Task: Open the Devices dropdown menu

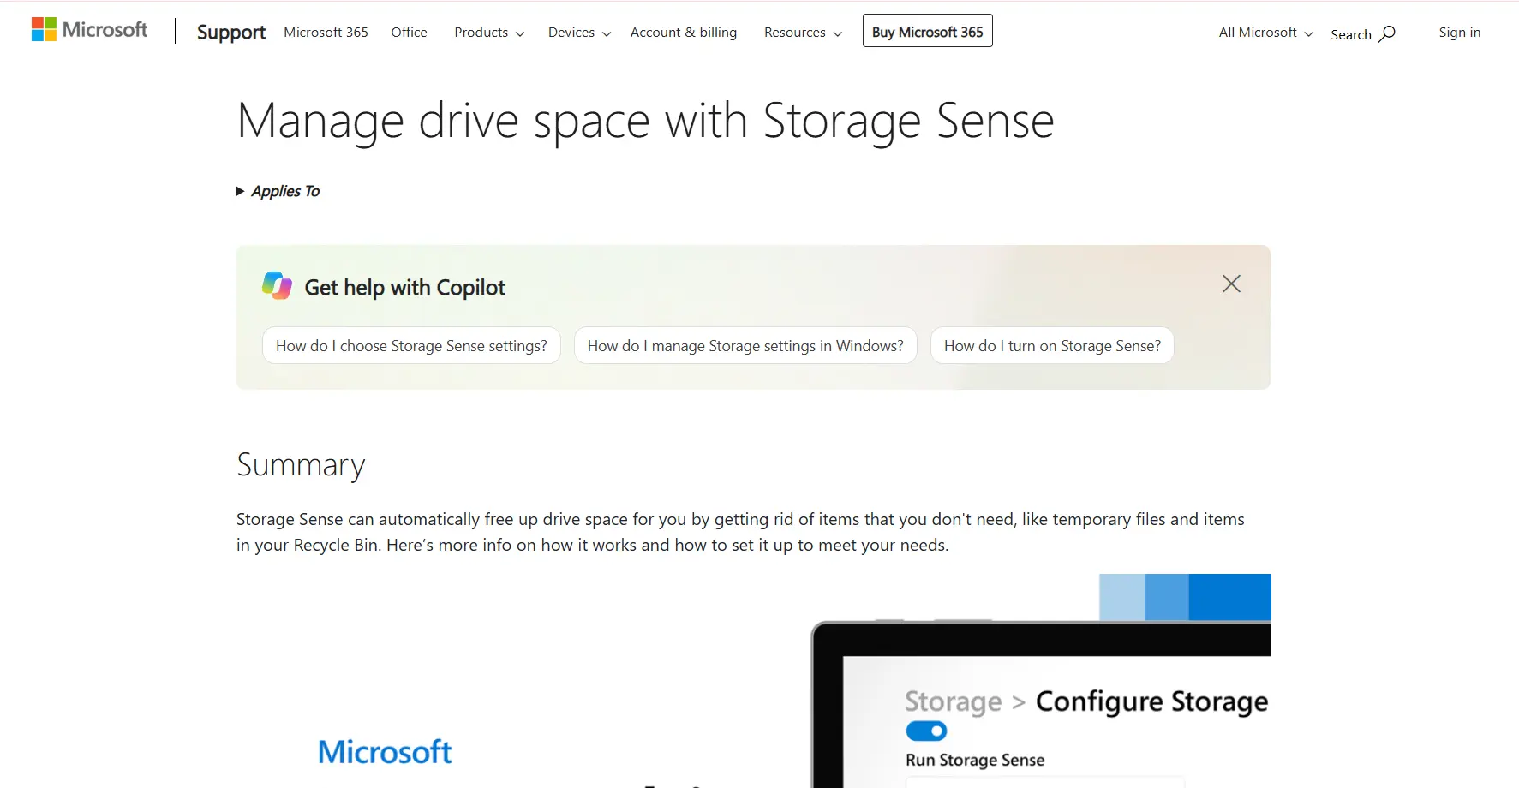Action: coord(579,33)
